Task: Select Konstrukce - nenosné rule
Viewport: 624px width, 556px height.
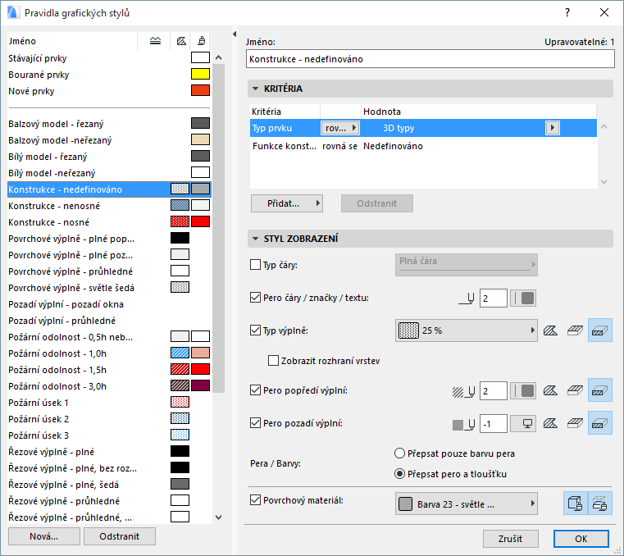Action: pyautogui.click(x=109, y=206)
